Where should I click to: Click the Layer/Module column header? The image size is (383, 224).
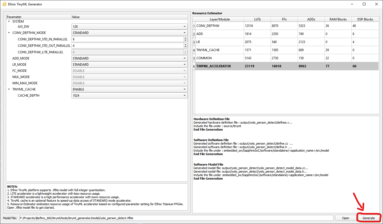click(x=220, y=19)
